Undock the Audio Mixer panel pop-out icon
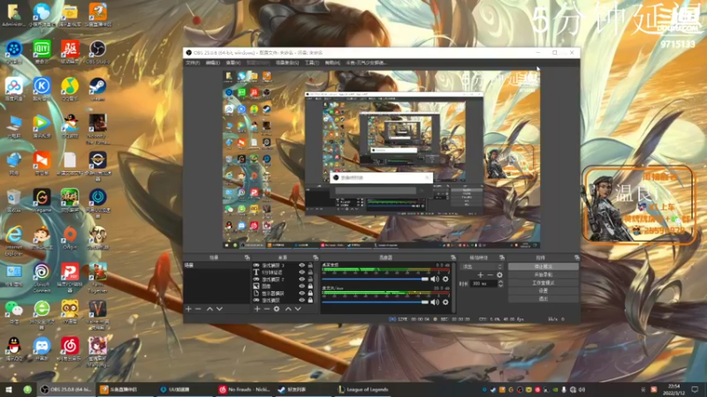The image size is (707, 397). 453,258
